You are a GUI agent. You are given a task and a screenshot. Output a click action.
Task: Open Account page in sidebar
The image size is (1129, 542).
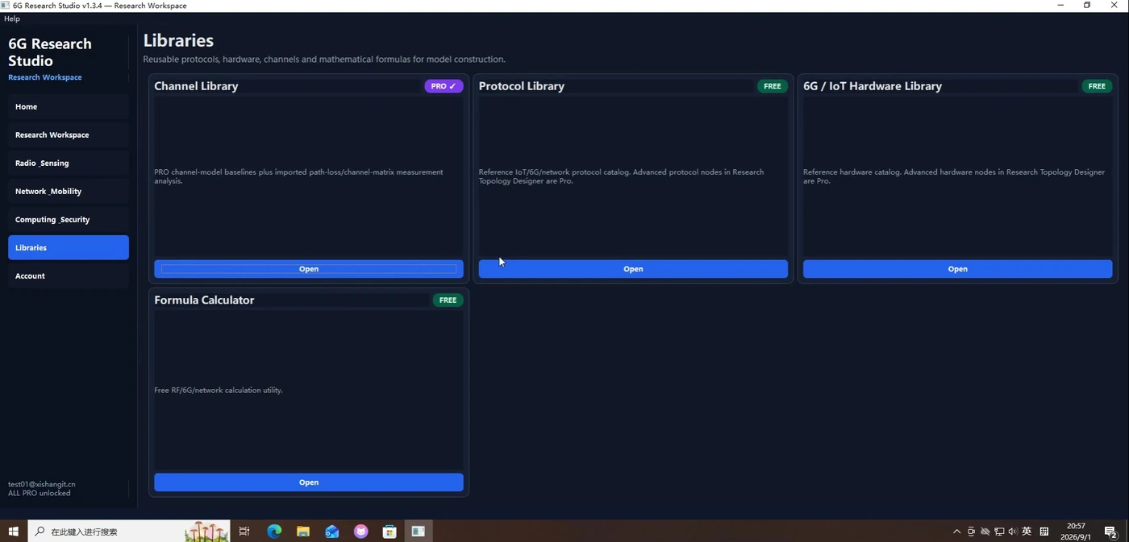69,275
